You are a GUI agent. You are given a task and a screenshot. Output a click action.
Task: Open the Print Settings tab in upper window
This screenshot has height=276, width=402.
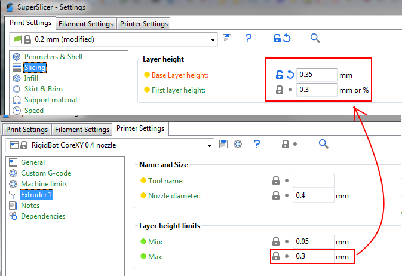tap(30, 23)
